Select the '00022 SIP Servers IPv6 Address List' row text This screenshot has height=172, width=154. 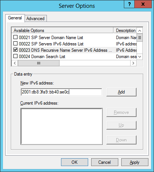(x=51, y=44)
